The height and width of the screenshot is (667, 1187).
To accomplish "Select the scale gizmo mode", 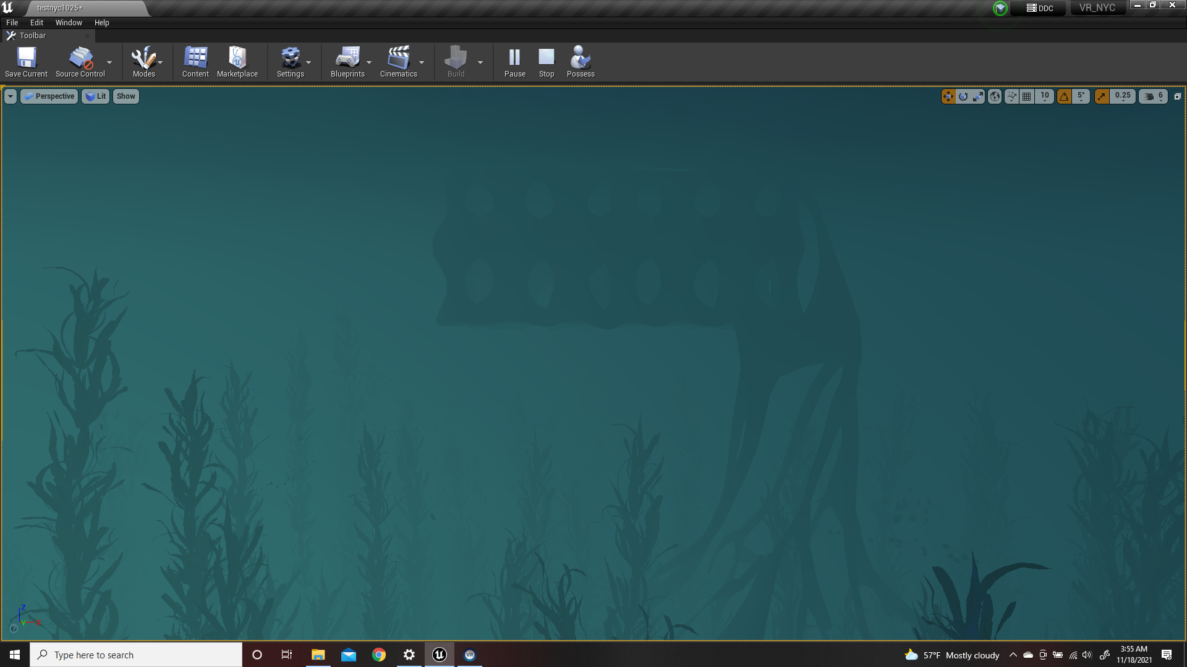I will tap(978, 96).
